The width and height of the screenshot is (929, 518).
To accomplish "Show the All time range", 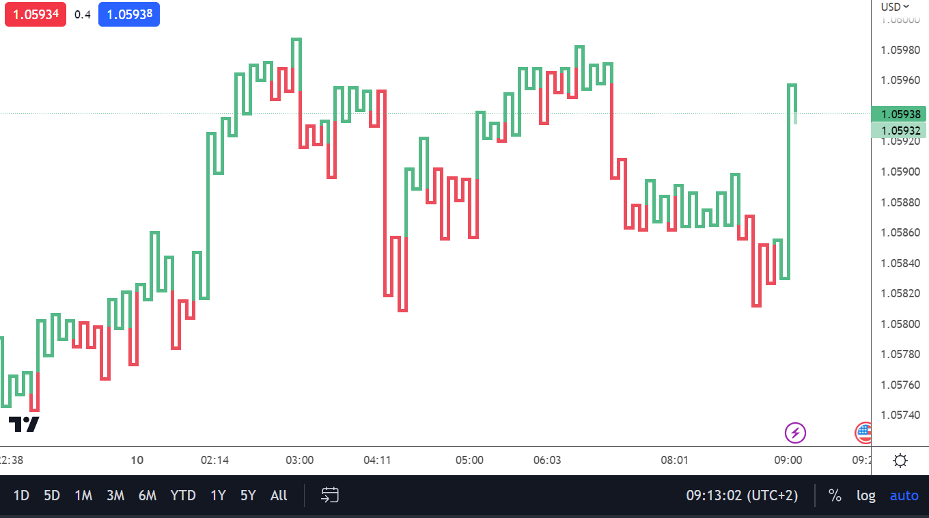I will pos(279,495).
